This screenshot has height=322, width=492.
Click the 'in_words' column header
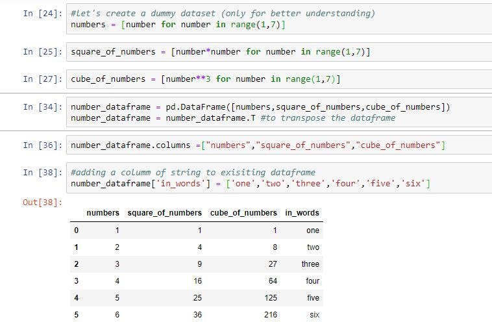302,213
